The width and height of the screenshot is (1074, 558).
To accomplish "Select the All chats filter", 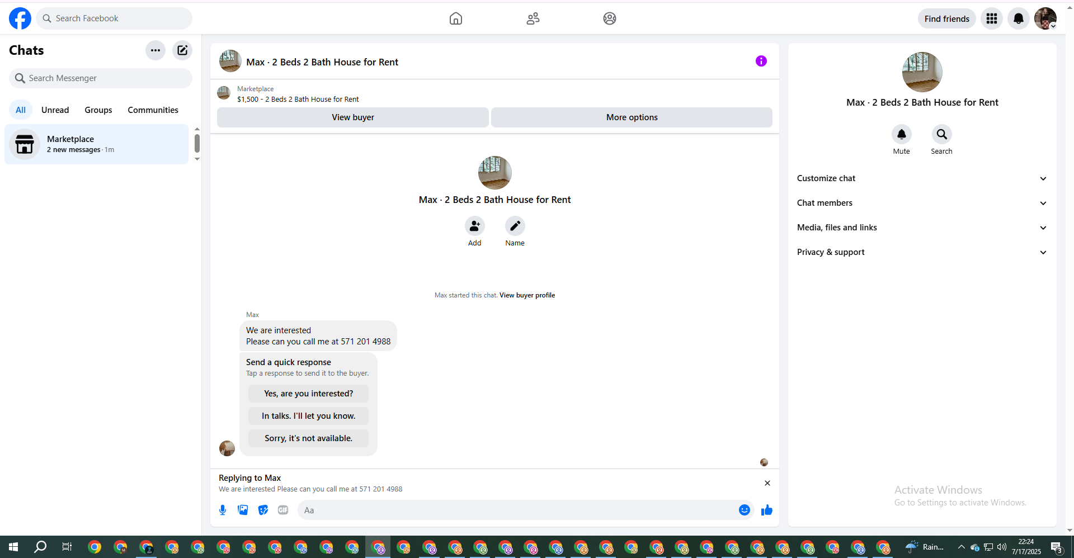I will [21, 110].
